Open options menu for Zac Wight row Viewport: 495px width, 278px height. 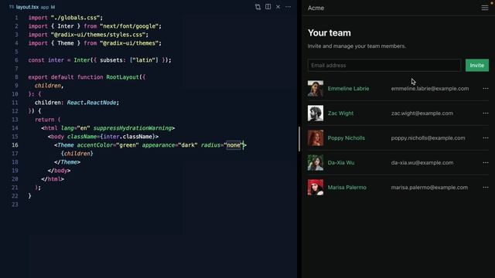[x=486, y=114]
